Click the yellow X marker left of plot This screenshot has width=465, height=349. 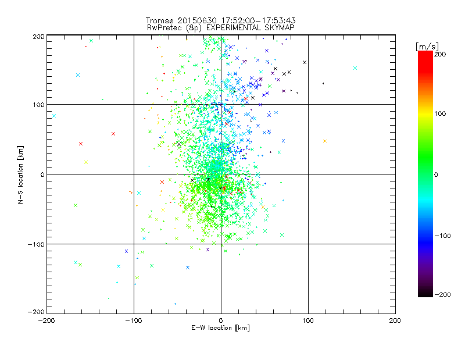(86, 162)
